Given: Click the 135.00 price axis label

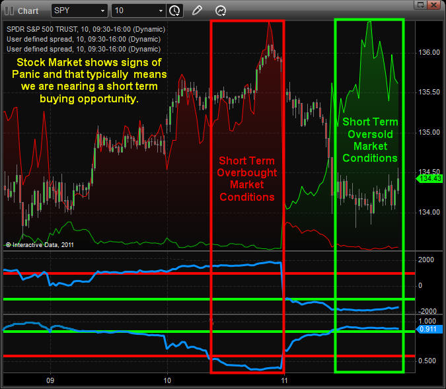Looking at the screenshot, I should (x=429, y=133).
